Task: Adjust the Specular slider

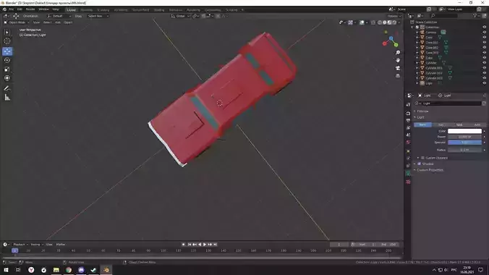Action: pos(464,143)
